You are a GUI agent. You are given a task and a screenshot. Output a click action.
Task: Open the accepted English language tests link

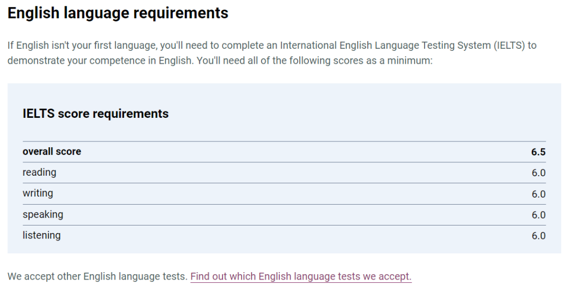click(301, 276)
